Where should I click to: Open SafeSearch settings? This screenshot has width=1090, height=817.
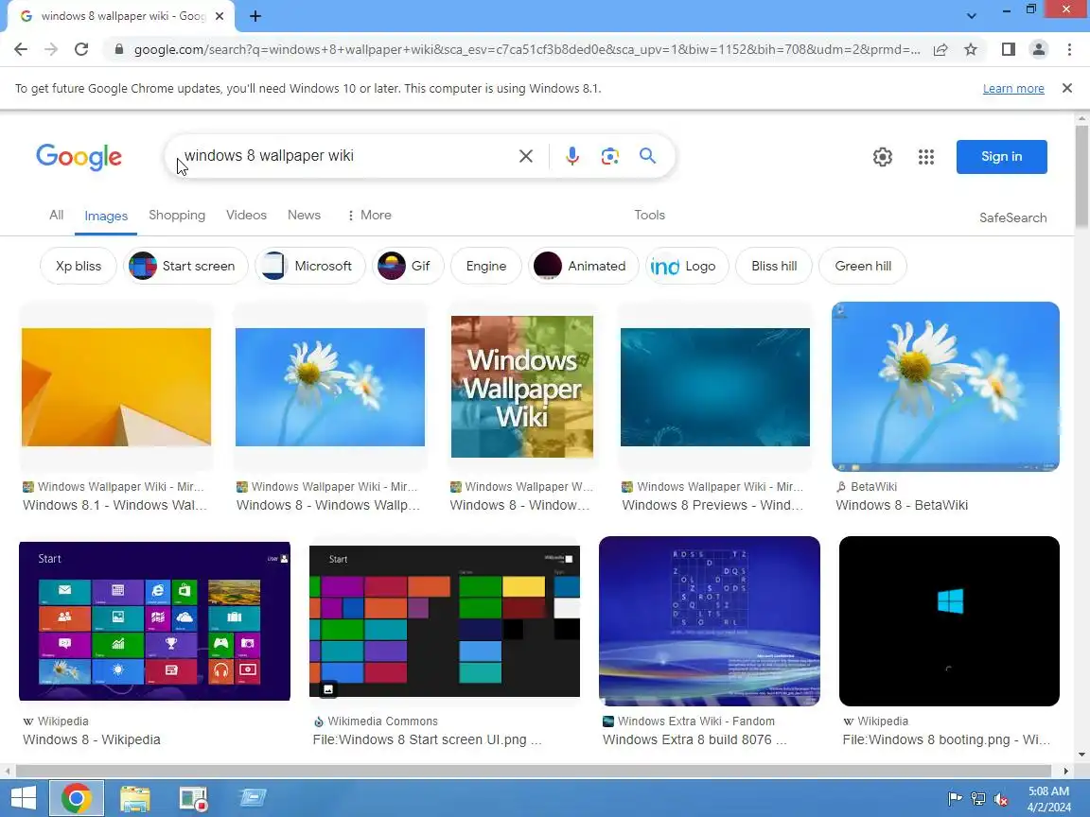point(1012,218)
